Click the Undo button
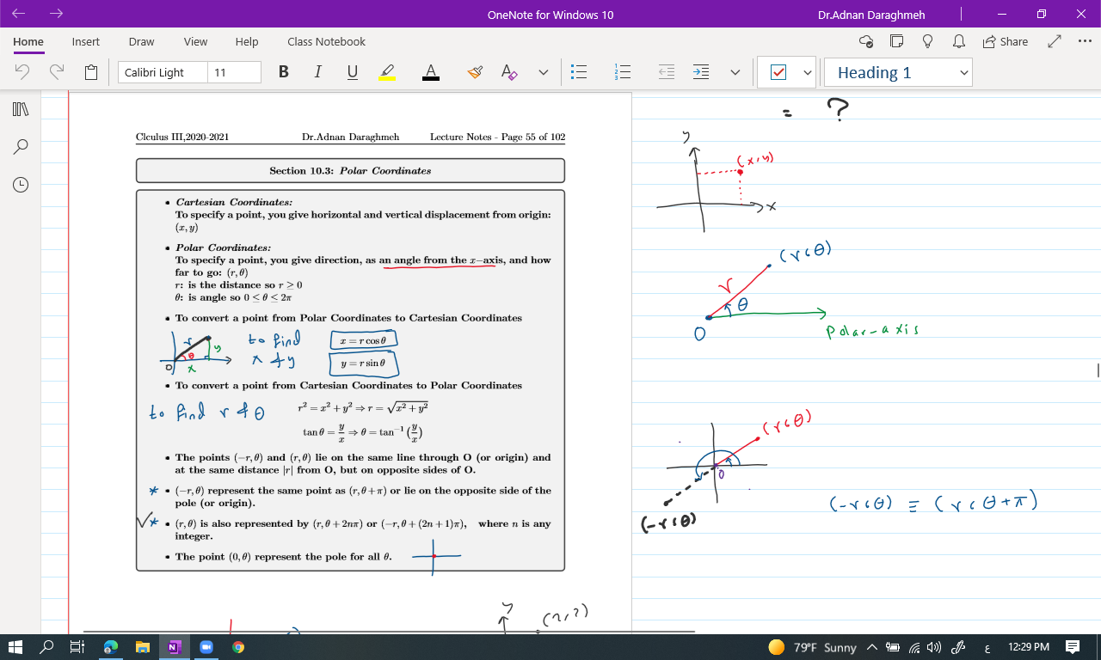Viewport: 1101px width, 660px height. [23, 72]
